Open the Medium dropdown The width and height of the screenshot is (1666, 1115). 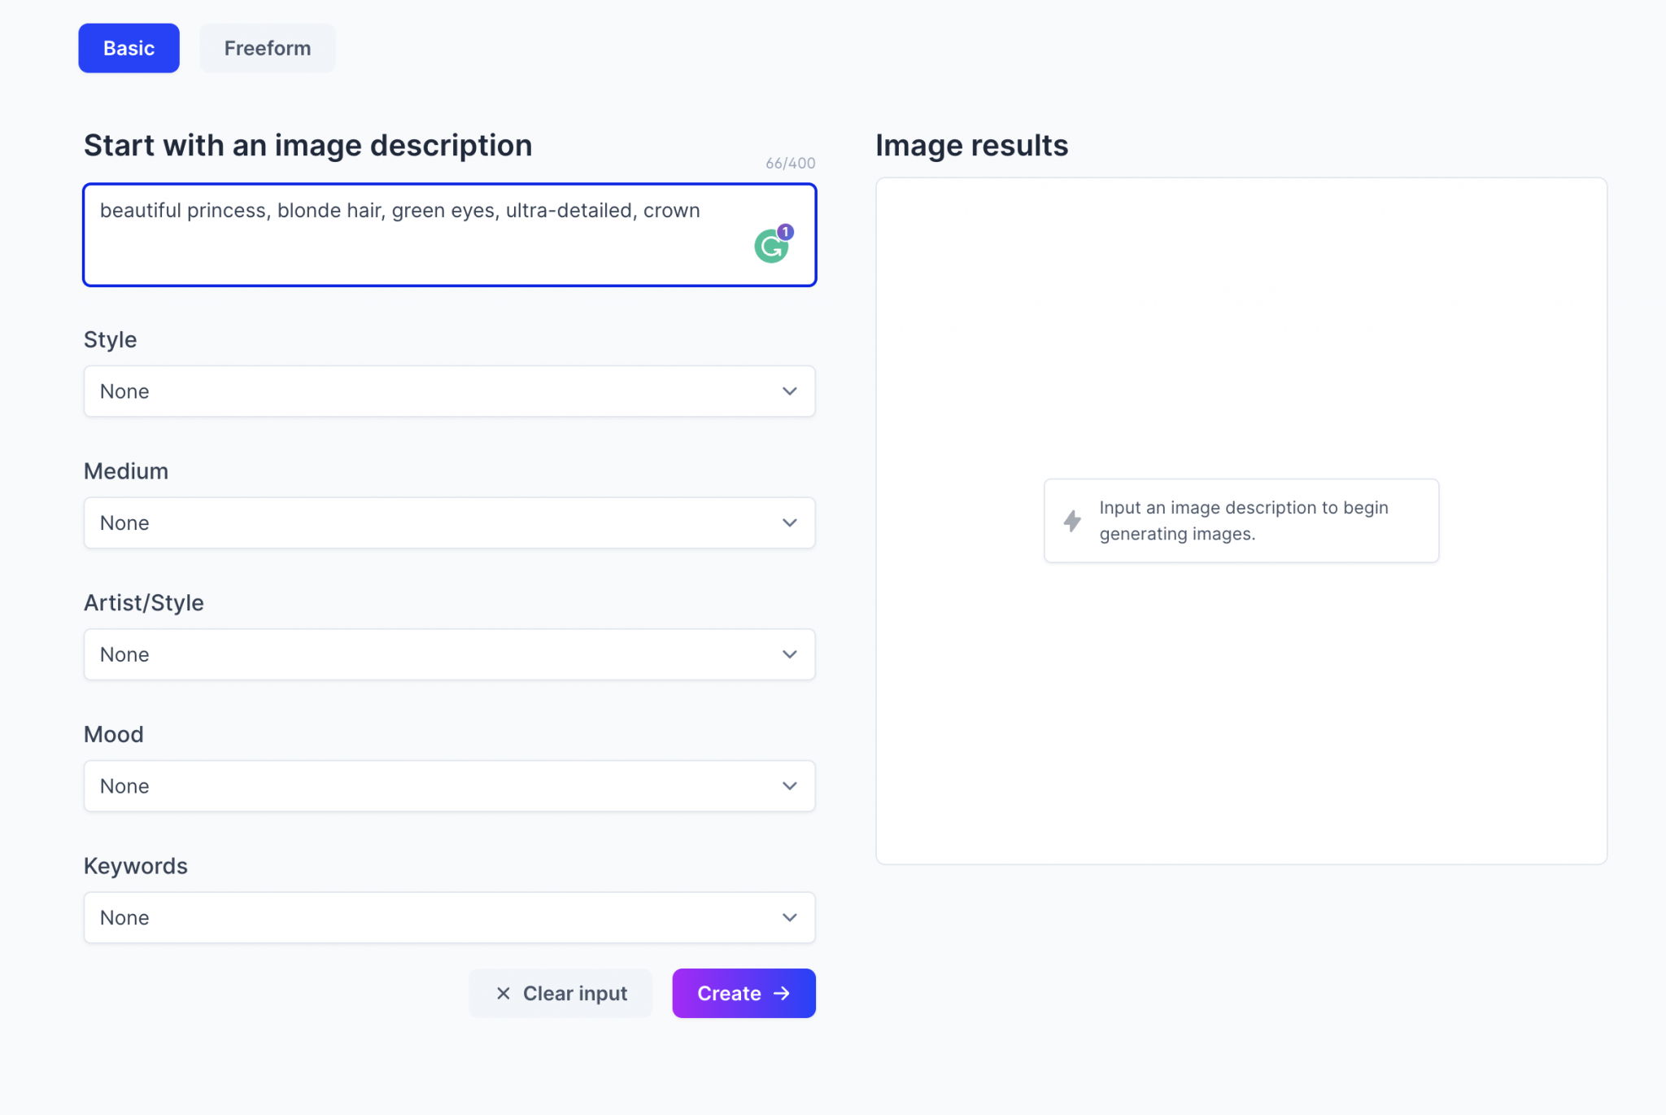[x=449, y=523]
